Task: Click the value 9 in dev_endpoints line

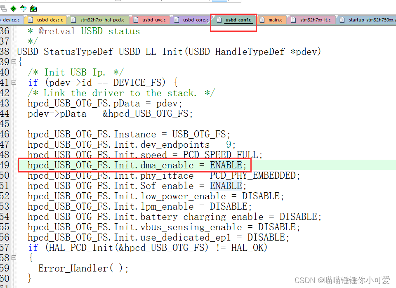Action: 229,144
